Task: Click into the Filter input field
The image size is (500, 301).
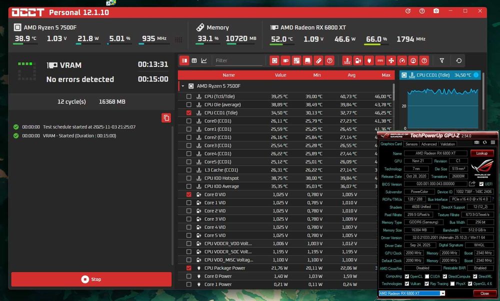Action: click(x=238, y=60)
